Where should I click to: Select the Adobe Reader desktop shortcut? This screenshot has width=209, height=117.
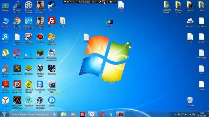coord(6,87)
